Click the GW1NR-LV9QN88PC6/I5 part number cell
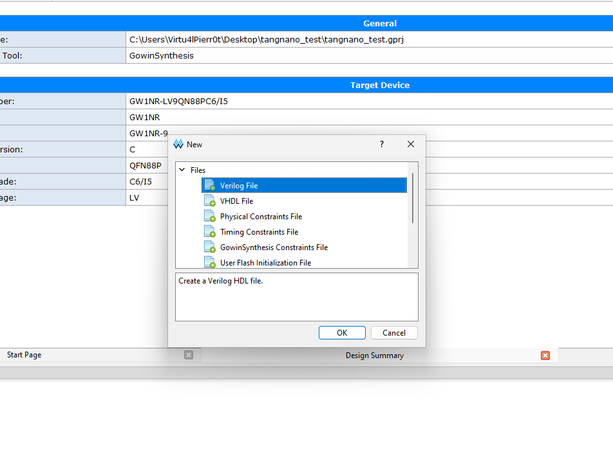Screen dimensions: 613x450 tap(370, 101)
